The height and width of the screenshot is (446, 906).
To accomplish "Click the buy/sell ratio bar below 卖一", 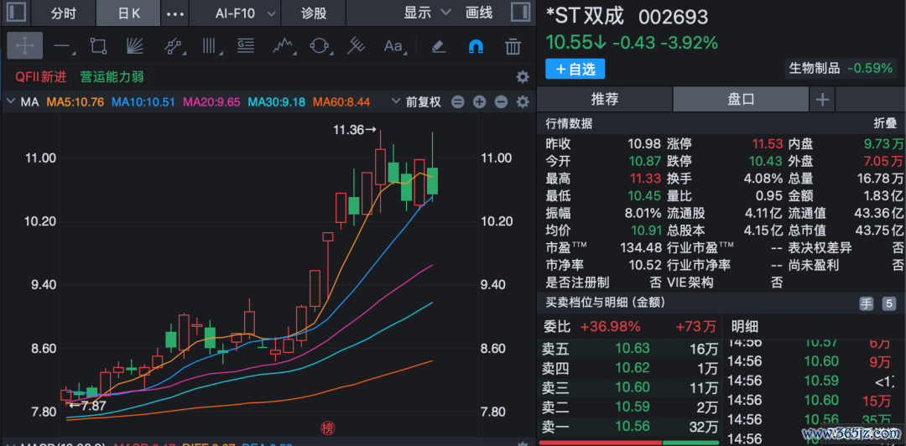I will tap(629, 443).
